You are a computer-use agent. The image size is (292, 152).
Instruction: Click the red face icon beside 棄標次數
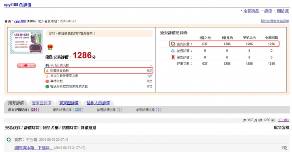point(47,81)
